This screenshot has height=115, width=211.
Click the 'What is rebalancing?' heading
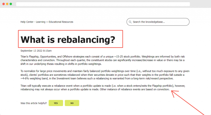click(x=68, y=39)
